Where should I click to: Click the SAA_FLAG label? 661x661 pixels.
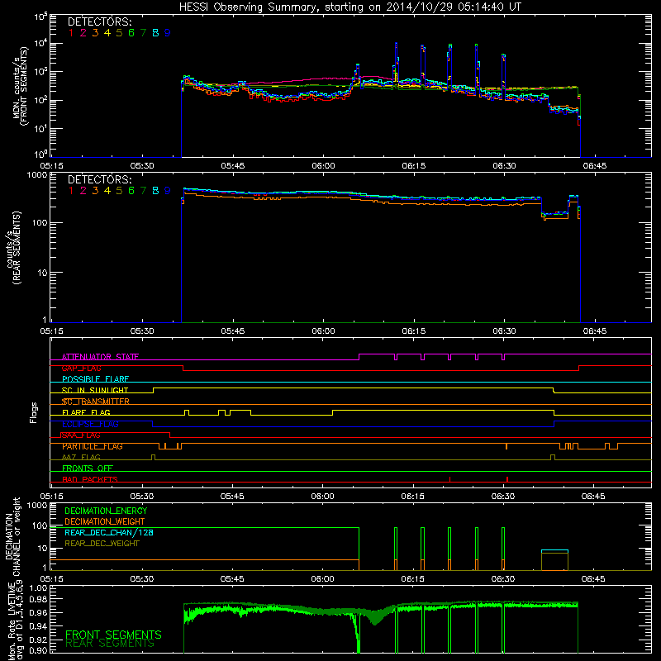coord(81,435)
